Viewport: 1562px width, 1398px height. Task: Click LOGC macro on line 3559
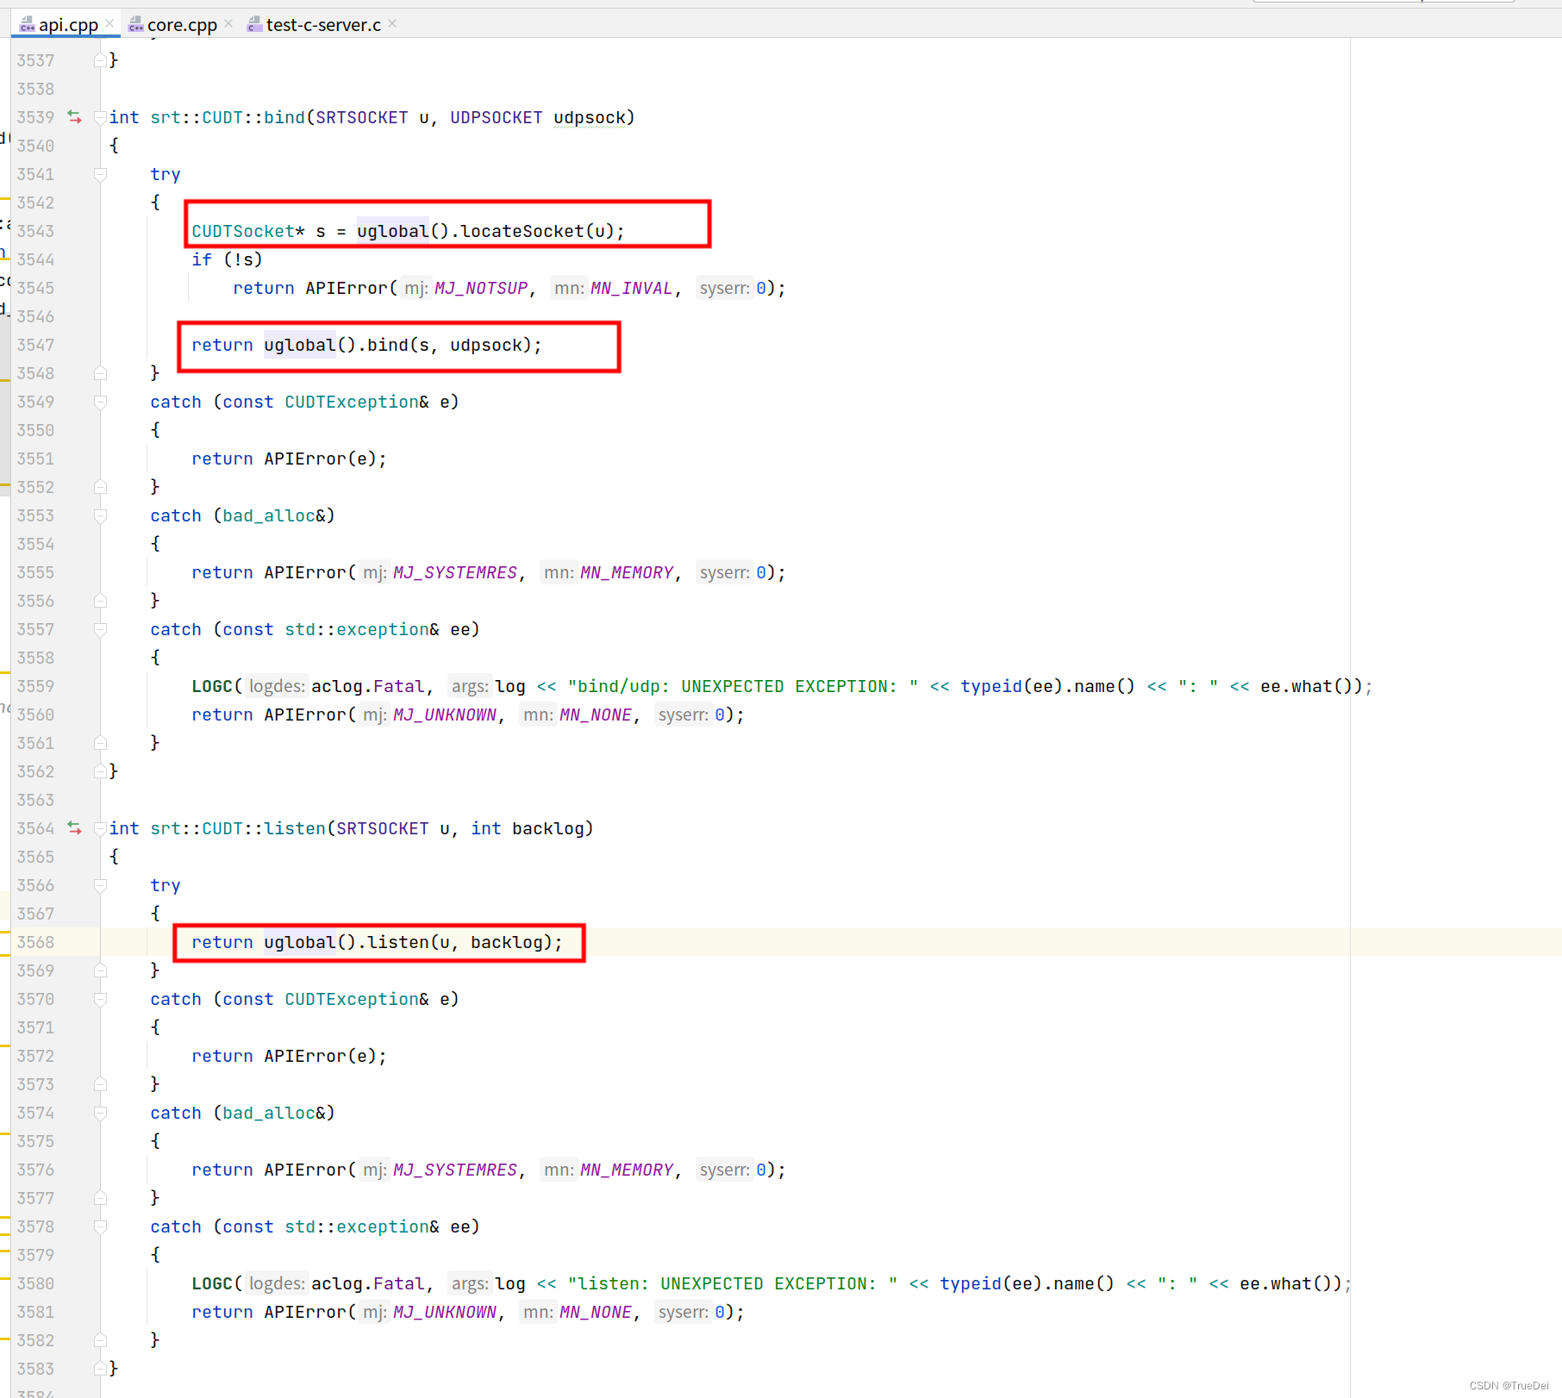coord(212,686)
